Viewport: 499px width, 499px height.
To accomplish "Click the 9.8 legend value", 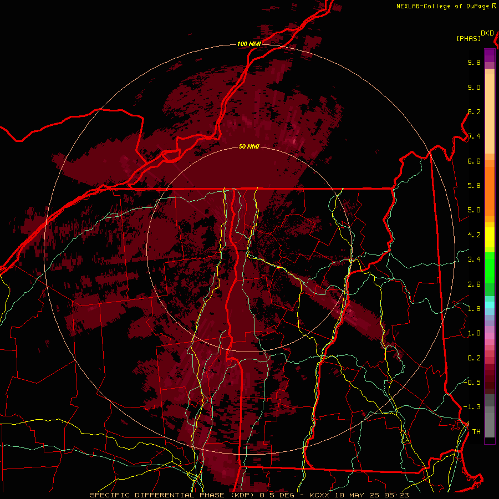I will pyautogui.click(x=474, y=62).
